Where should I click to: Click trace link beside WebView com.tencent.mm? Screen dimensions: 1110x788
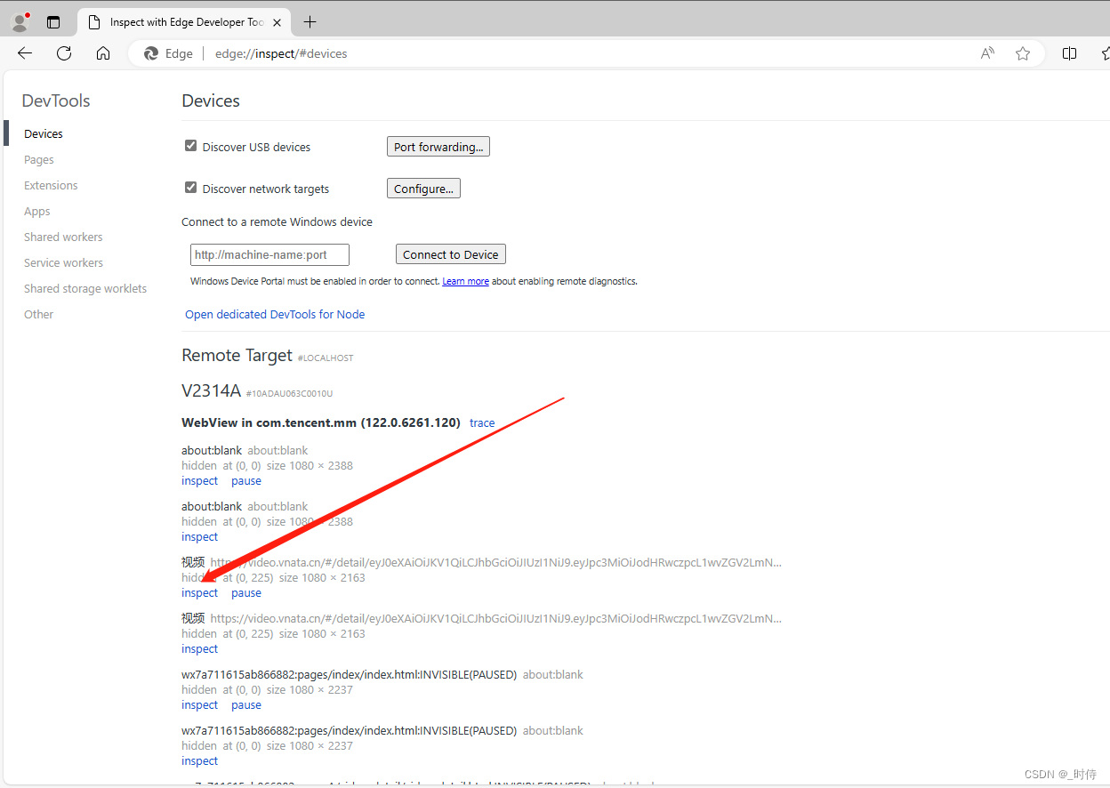pos(482,422)
